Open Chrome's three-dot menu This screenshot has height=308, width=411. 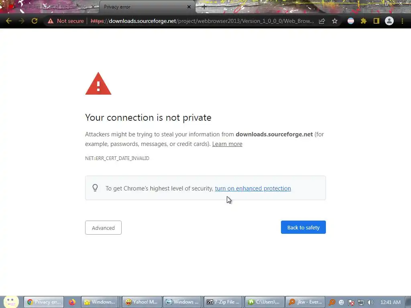pyautogui.click(x=402, y=21)
